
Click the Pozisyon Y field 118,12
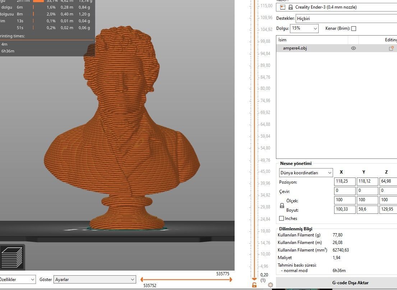pyautogui.click(x=367, y=181)
